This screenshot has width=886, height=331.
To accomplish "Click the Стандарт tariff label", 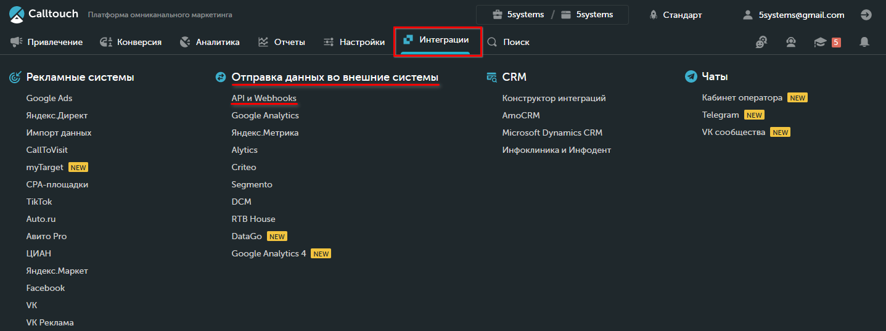I will 683,15.
